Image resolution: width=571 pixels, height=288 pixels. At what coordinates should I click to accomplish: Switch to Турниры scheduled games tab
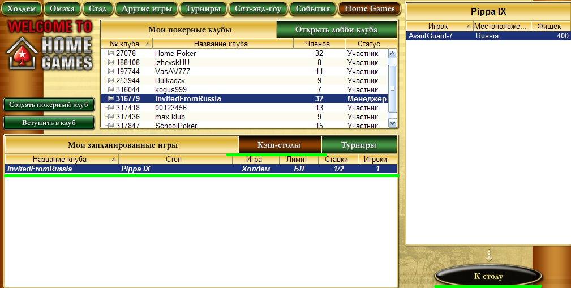pyautogui.click(x=359, y=145)
